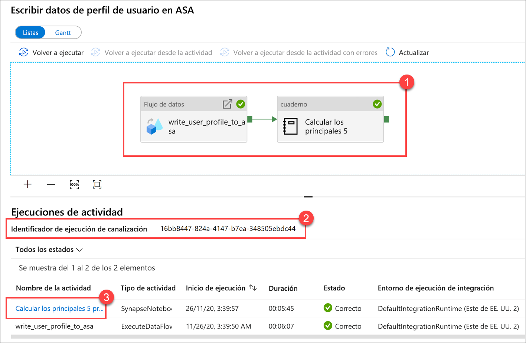Click the Tipo de actividad column header
This screenshot has width=526, height=343.
[148, 288]
